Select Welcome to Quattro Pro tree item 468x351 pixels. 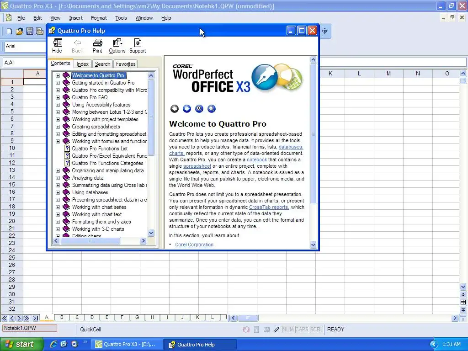click(x=98, y=75)
